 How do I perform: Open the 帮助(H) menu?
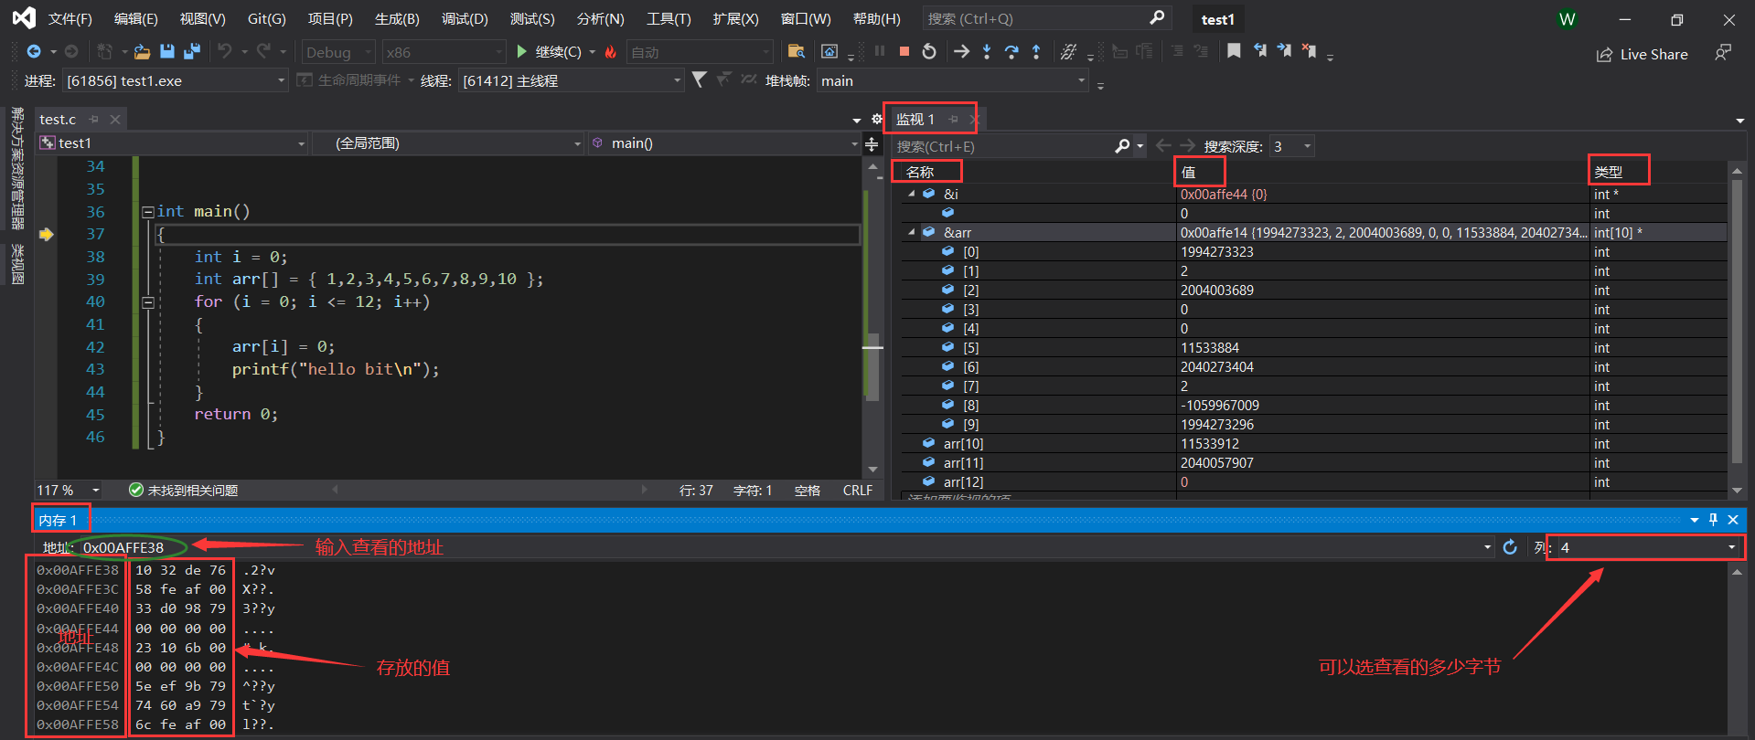tap(876, 19)
